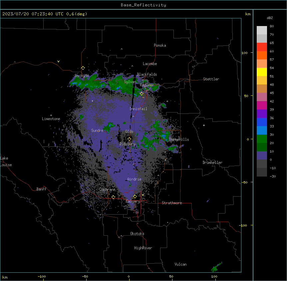Click the Cochrane city label
The width and height of the screenshot is (287, 281).
tap(107, 190)
